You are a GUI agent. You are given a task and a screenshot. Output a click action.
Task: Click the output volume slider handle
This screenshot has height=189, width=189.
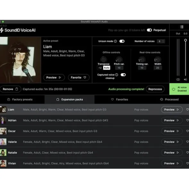[185, 40]
